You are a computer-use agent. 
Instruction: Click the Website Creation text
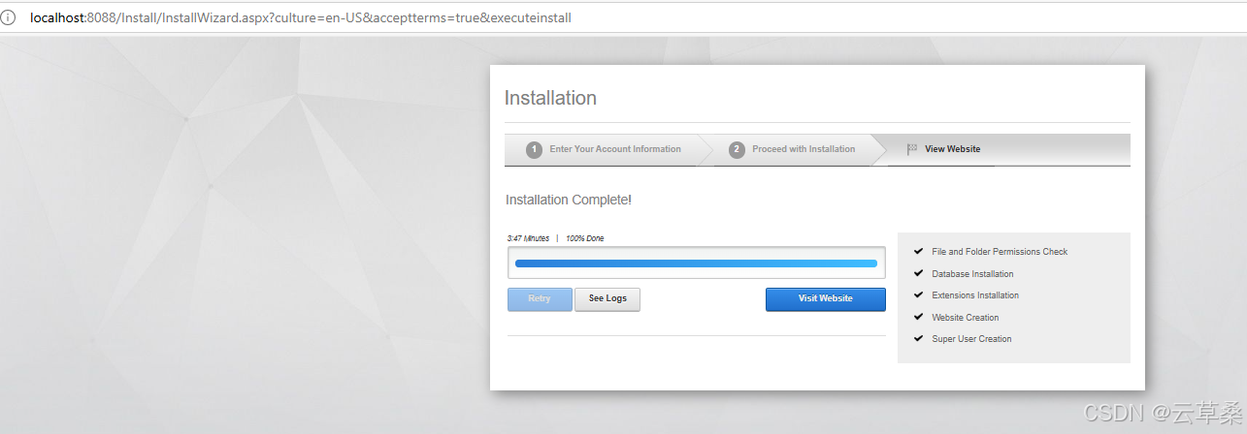tap(965, 318)
